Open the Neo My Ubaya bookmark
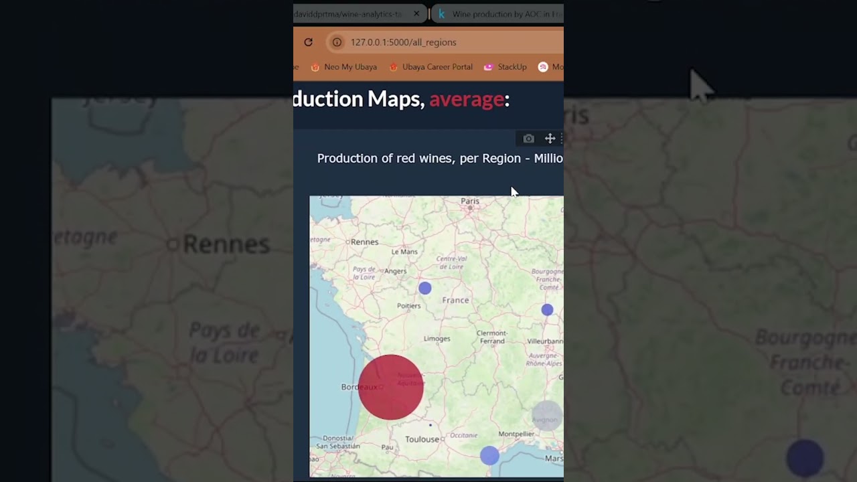Viewport: 857px width, 482px height. (x=350, y=67)
